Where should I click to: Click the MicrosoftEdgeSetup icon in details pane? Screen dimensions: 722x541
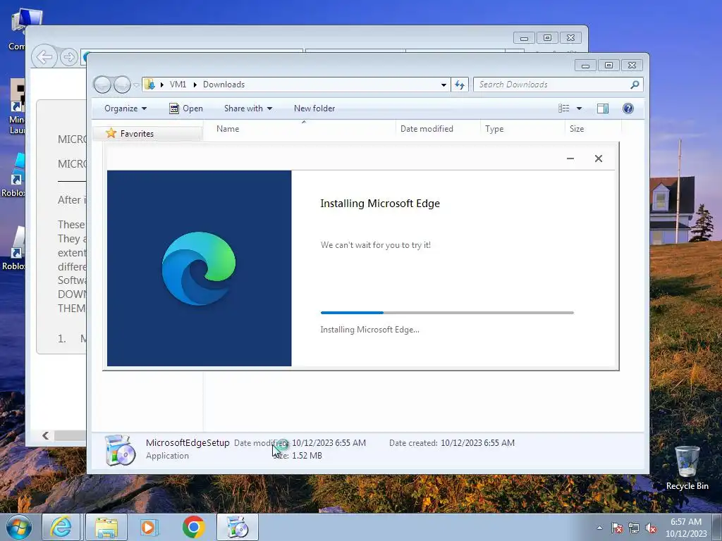coord(120,450)
